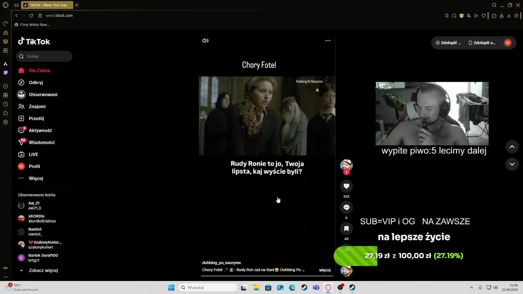Open Odkryj page
523x294 pixels.
click(x=30, y=82)
